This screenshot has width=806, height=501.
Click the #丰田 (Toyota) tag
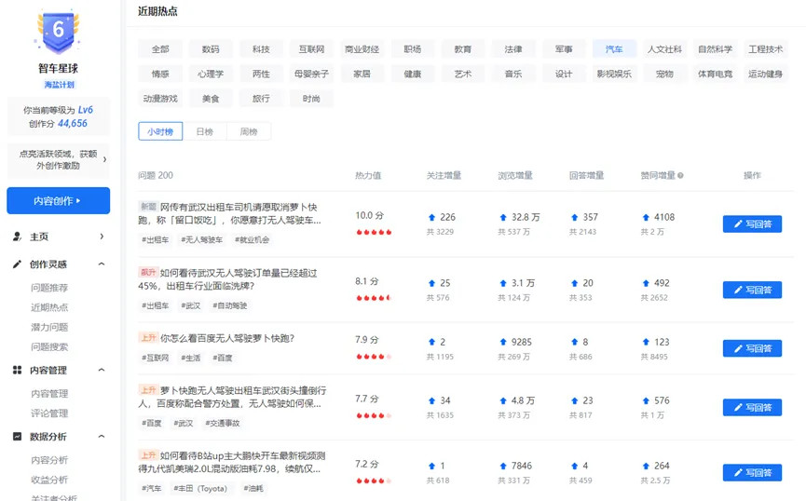coord(200,489)
